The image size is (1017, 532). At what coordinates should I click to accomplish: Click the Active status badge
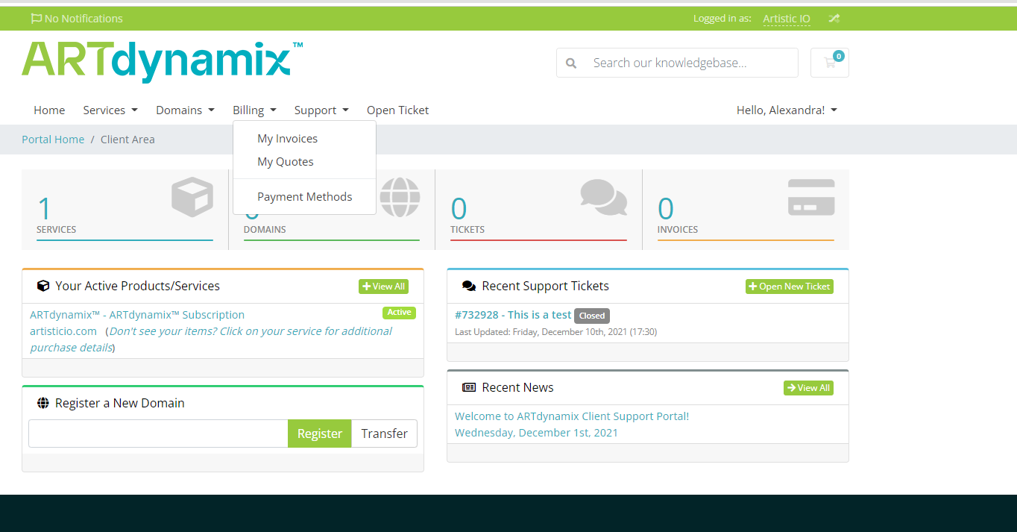click(x=399, y=313)
